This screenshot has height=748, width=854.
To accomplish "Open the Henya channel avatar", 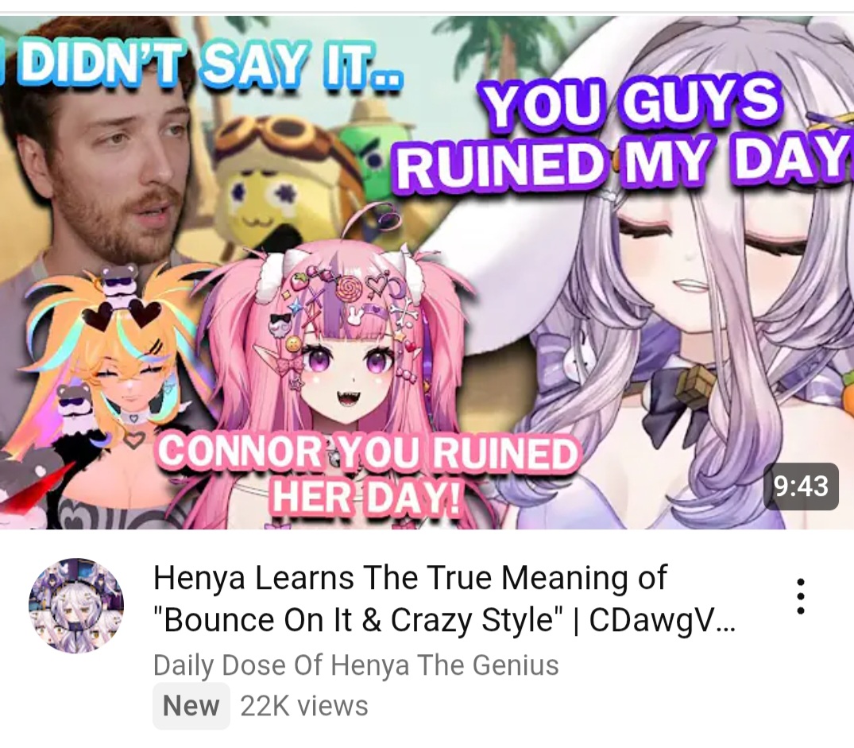I will tap(76, 605).
